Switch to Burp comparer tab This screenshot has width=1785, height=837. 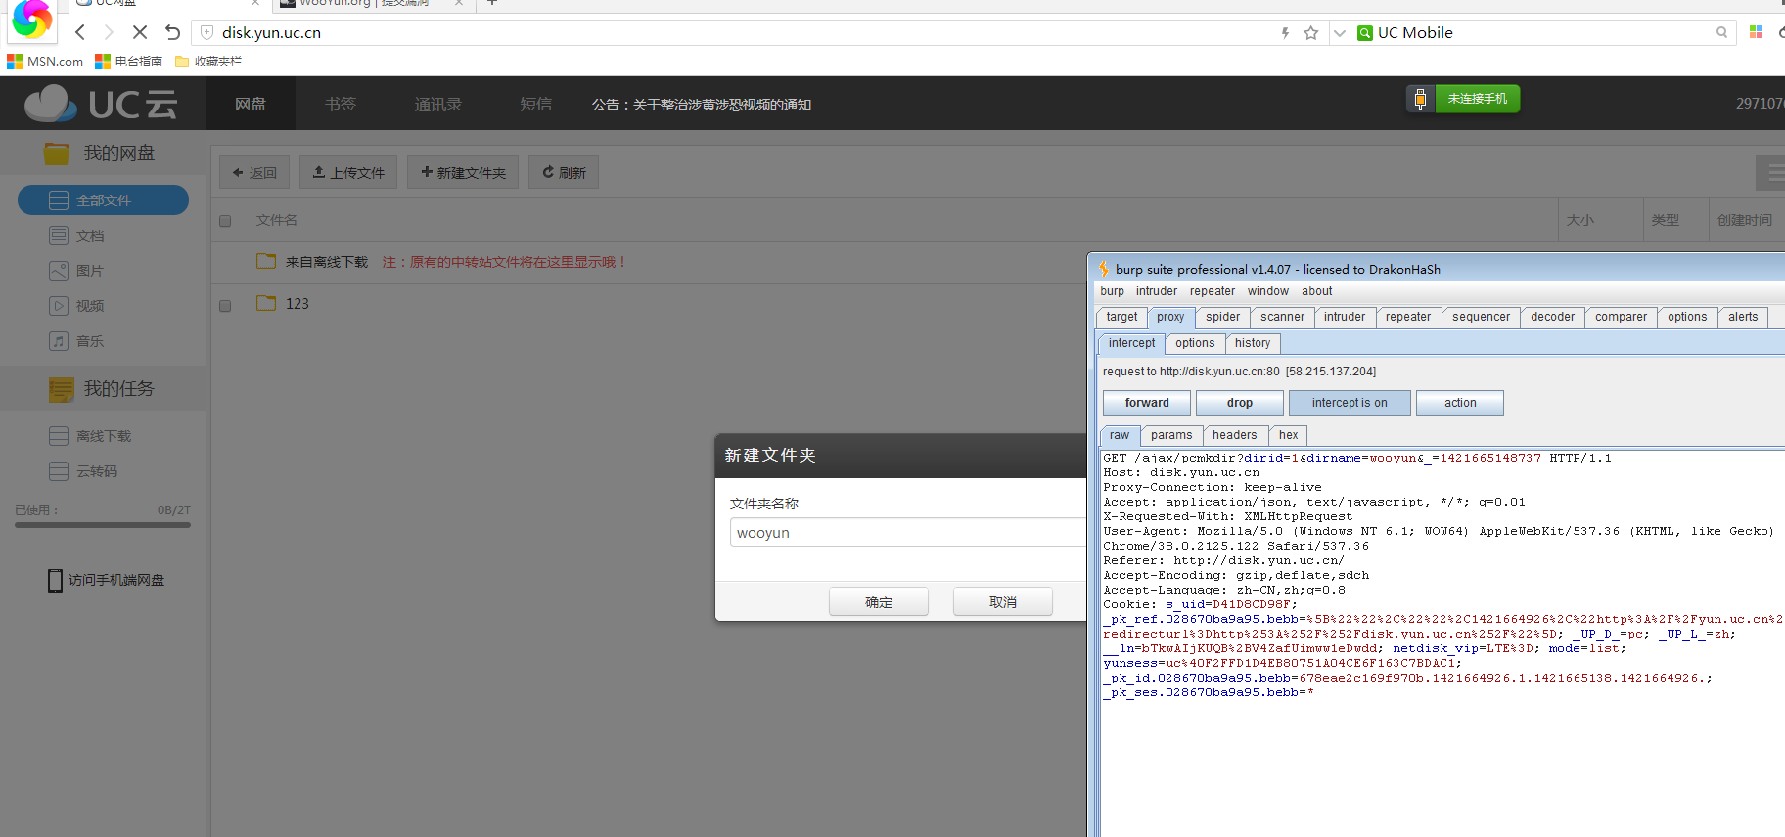(x=1621, y=317)
